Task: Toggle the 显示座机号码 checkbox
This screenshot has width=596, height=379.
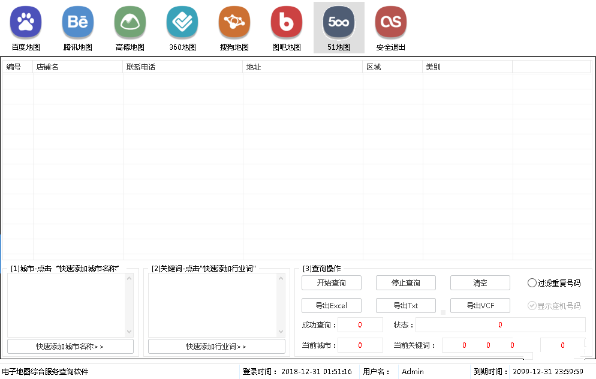Action: pyautogui.click(x=554, y=306)
